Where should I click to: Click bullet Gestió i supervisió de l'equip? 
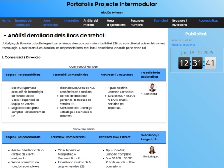pyautogui.click(x=25, y=102)
